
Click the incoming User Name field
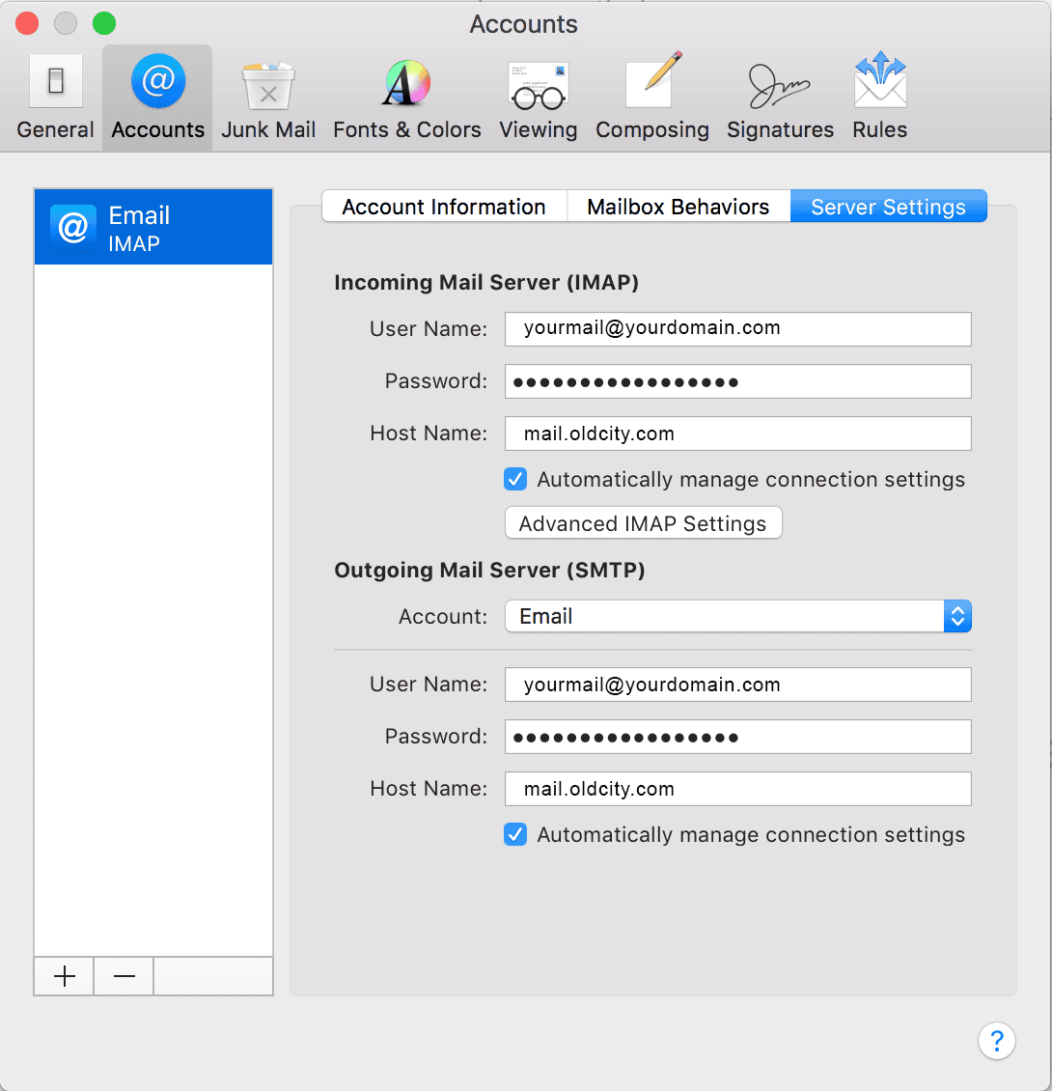(x=737, y=328)
